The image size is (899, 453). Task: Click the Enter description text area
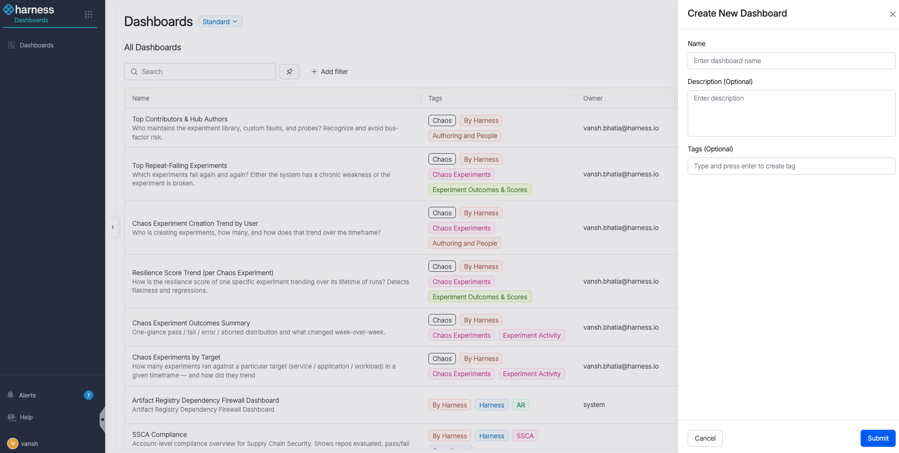coord(791,113)
